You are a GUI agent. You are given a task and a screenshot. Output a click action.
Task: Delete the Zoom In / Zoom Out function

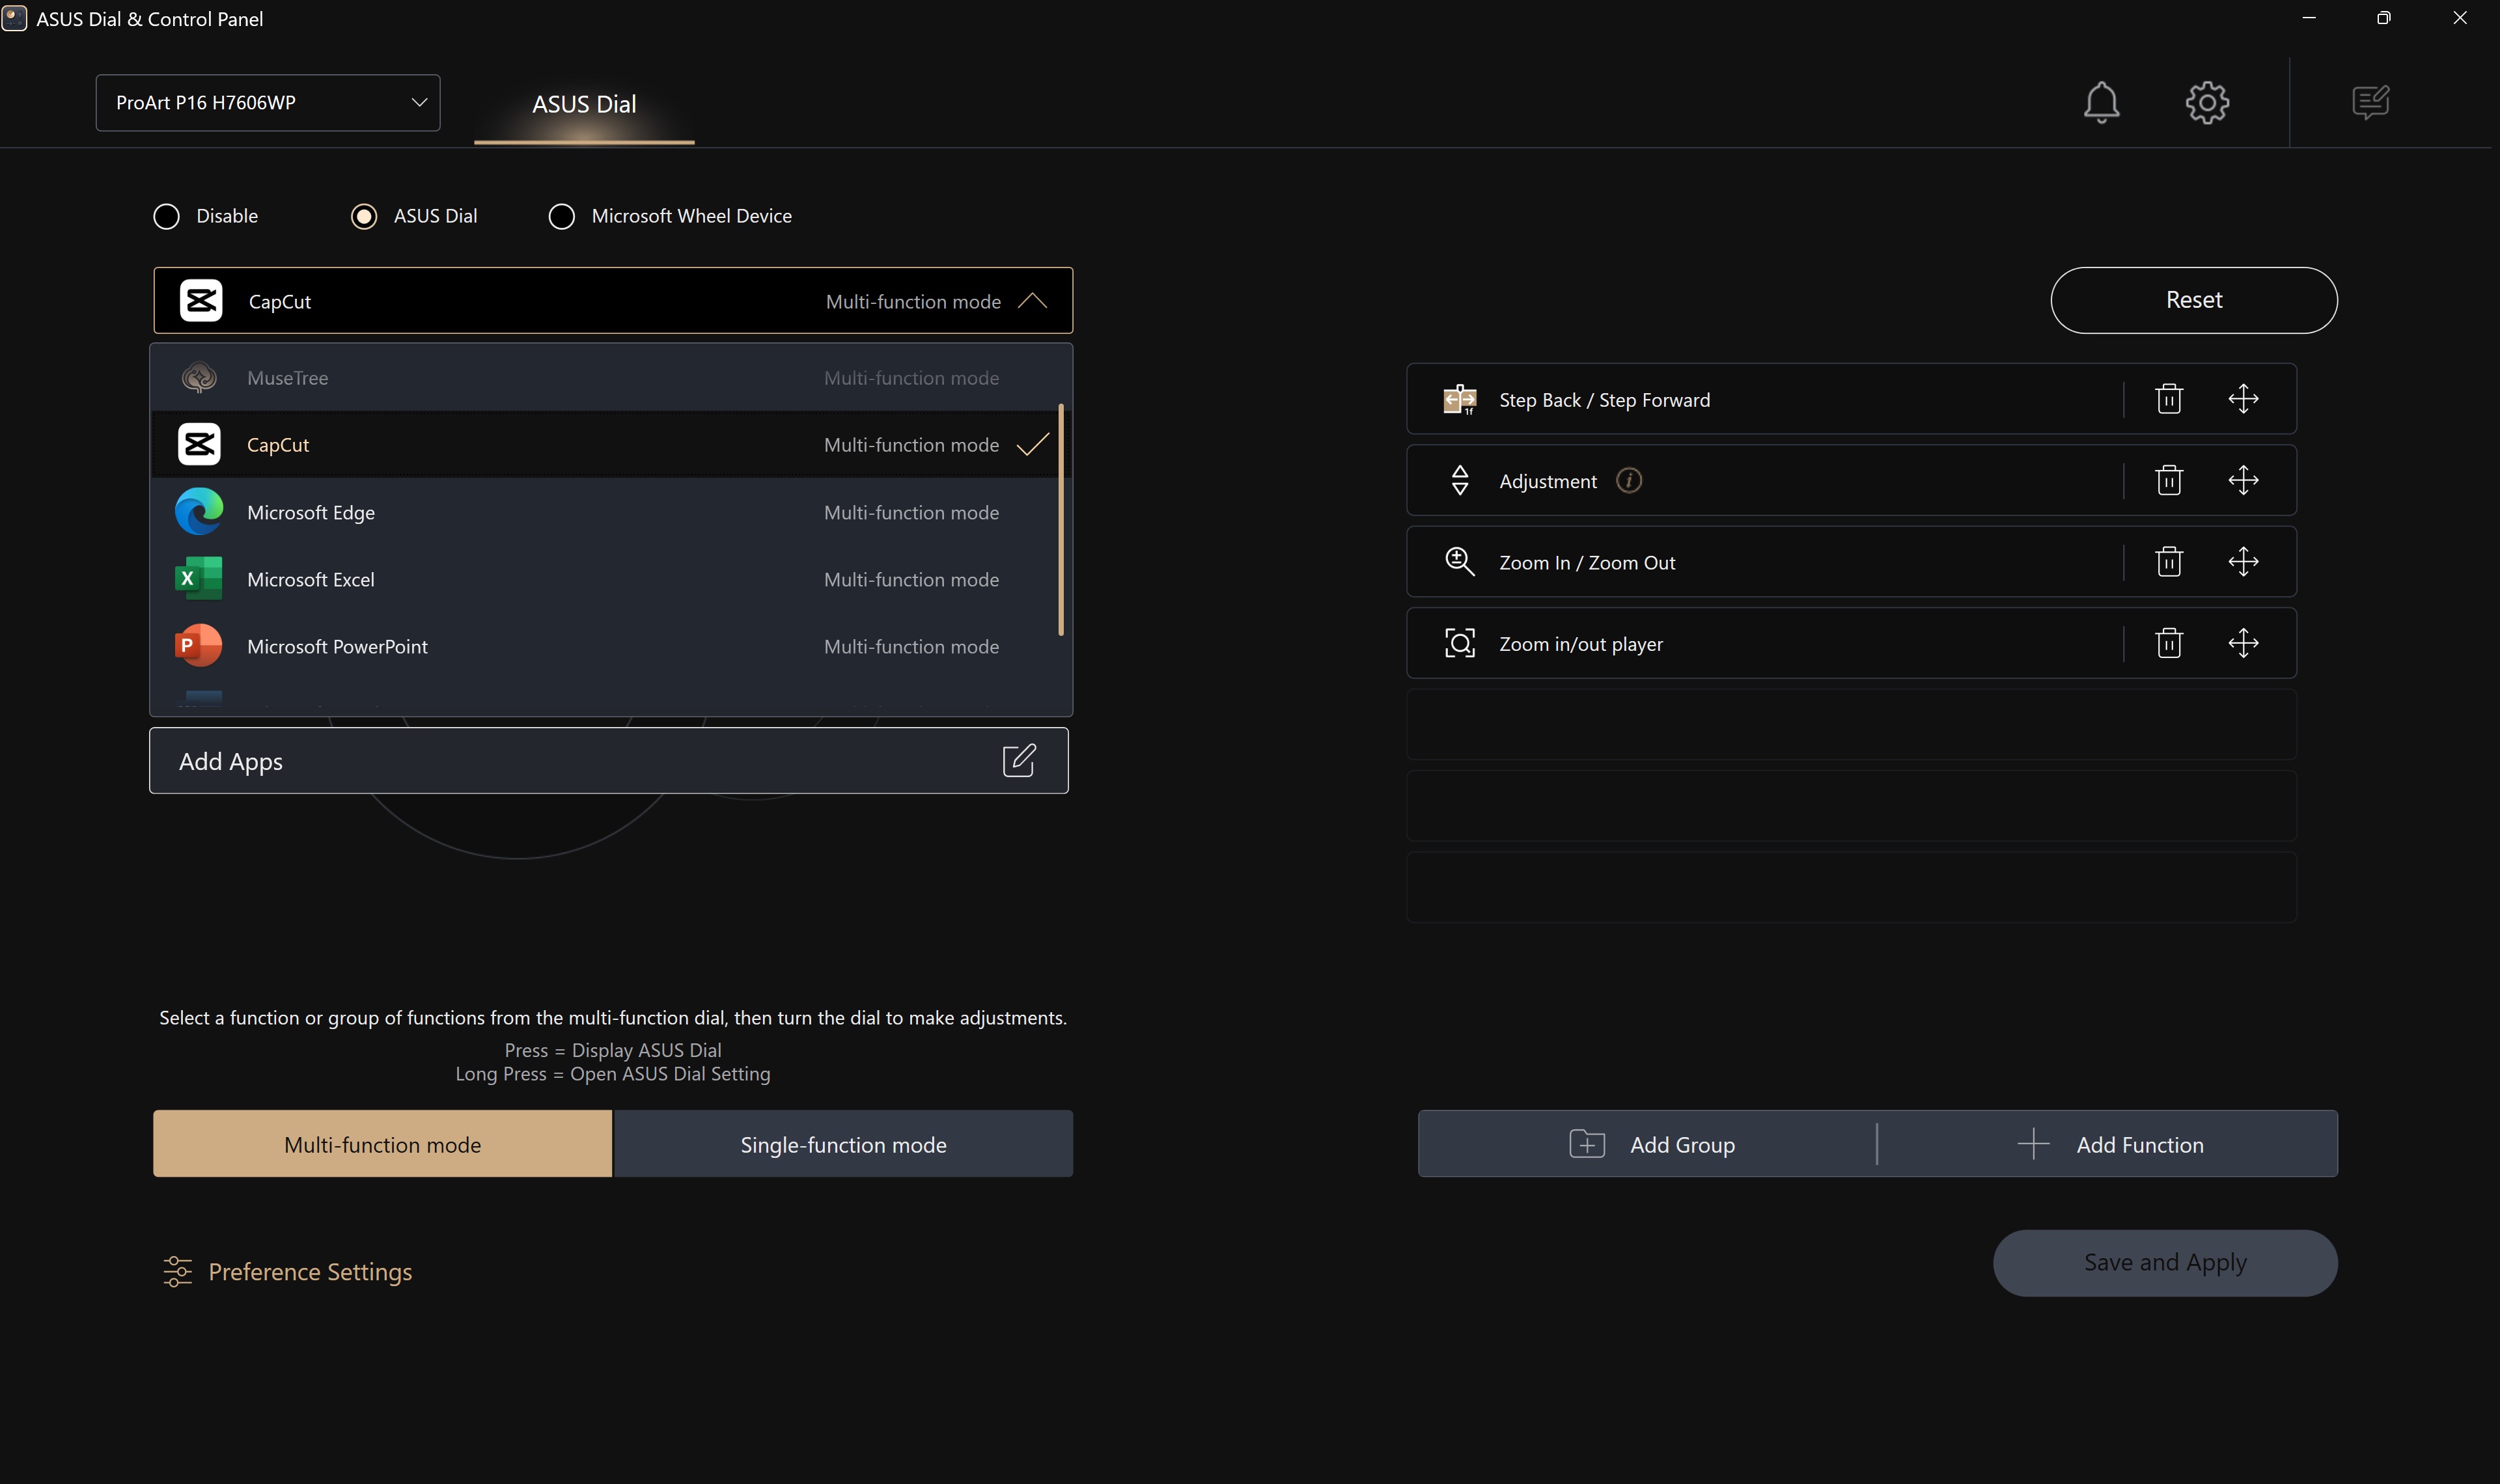pyautogui.click(x=2168, y=562)
